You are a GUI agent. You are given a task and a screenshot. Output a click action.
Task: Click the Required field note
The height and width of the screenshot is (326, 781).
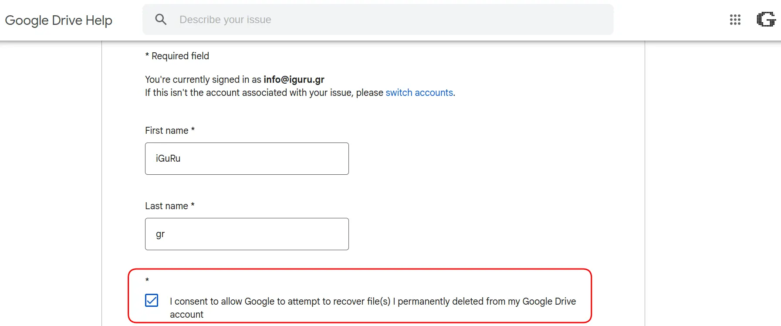point(177,56)
